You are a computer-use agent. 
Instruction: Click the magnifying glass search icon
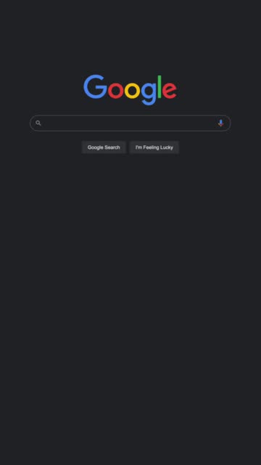point(38,123)
